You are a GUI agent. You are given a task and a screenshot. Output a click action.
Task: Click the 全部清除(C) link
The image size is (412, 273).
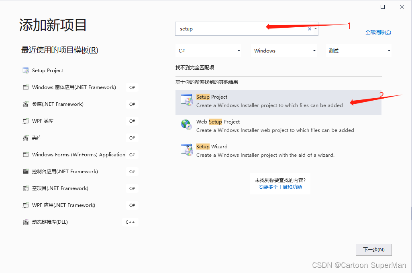pyautogui.click(x=378, y=32)
